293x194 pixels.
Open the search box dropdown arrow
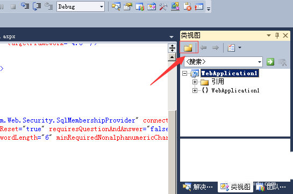tap(260, 62)
